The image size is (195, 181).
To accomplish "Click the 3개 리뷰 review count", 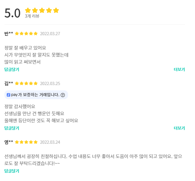I will [x=32, y=16].
